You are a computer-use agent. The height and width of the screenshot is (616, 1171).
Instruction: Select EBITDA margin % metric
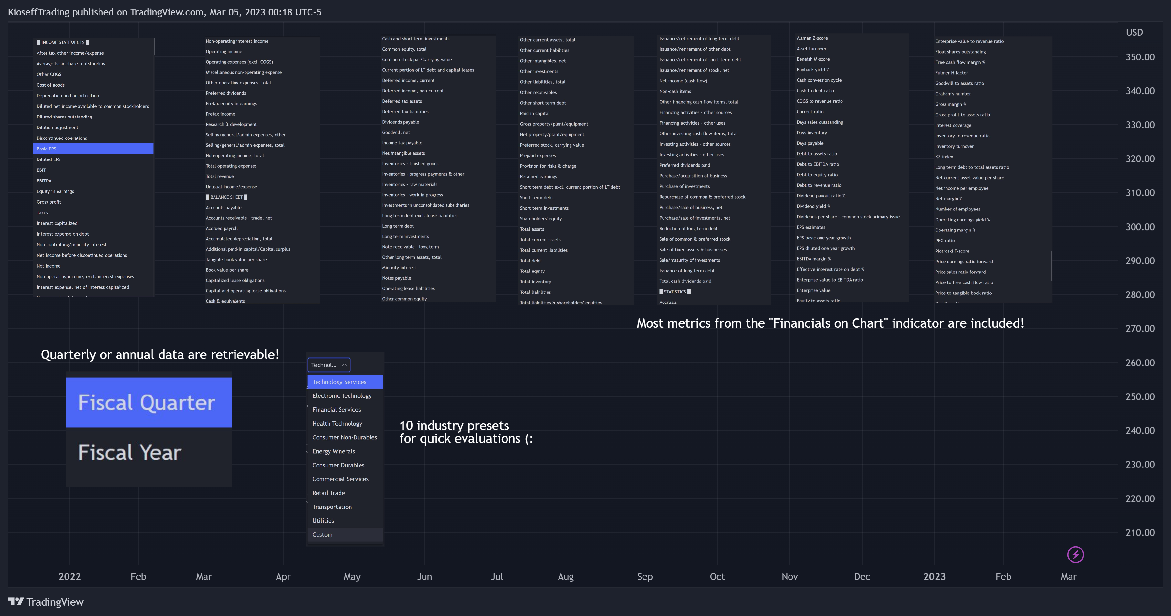(x=813, y=259)
